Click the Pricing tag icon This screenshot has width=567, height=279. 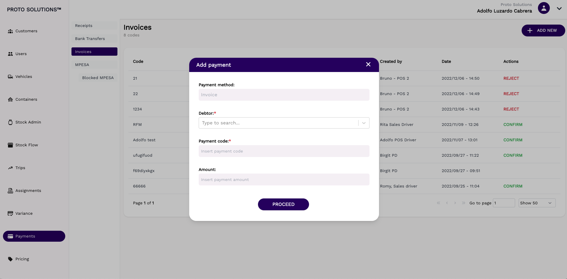[x=10, y=259]
